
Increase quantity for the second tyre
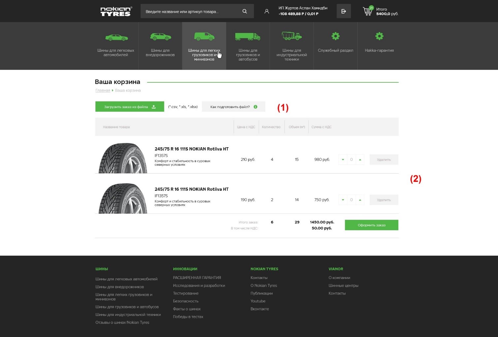point(360,200)
